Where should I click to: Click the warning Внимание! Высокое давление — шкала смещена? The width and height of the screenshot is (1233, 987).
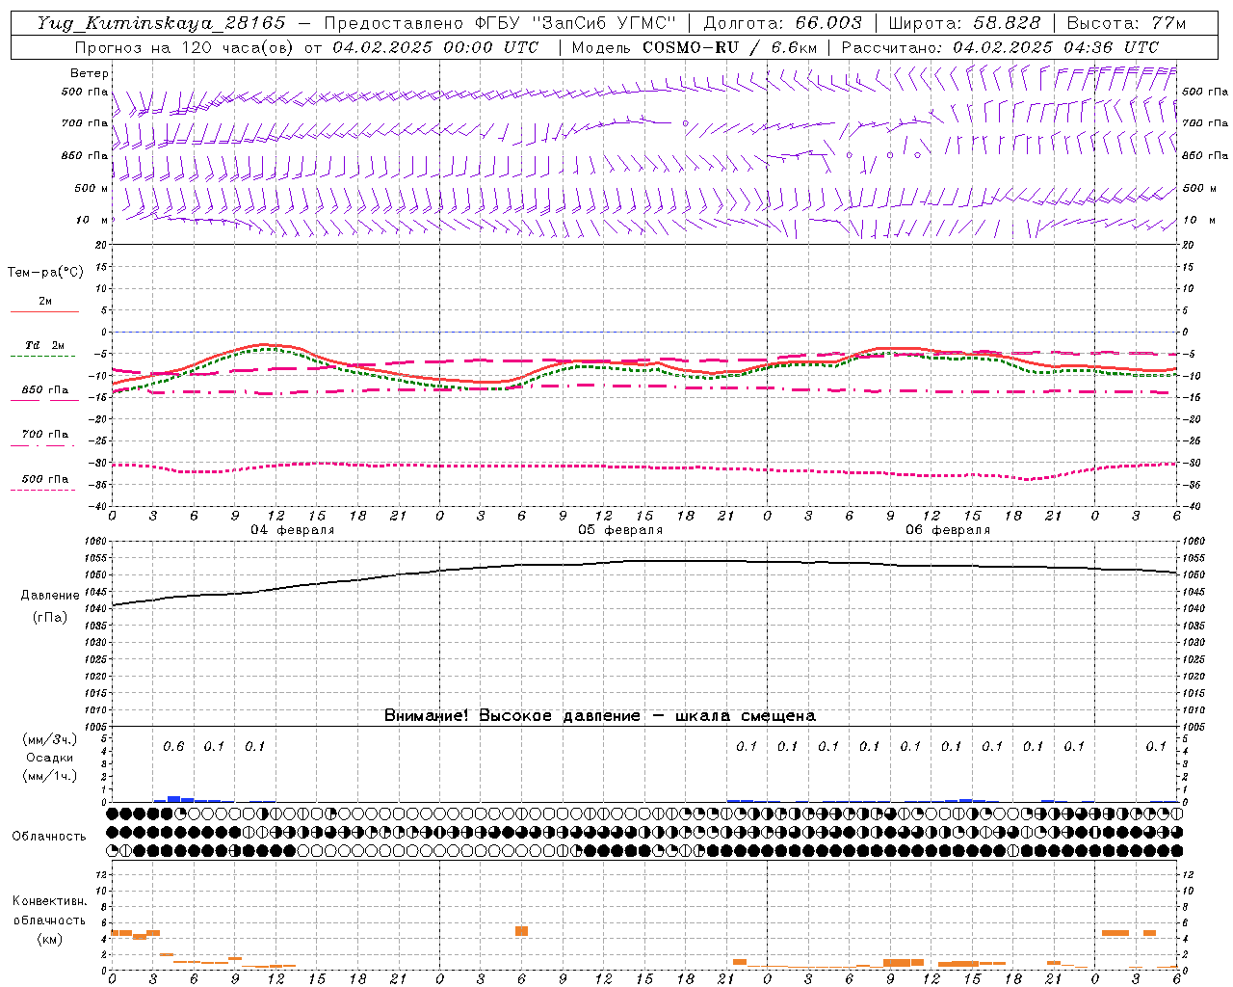point(599,715)
